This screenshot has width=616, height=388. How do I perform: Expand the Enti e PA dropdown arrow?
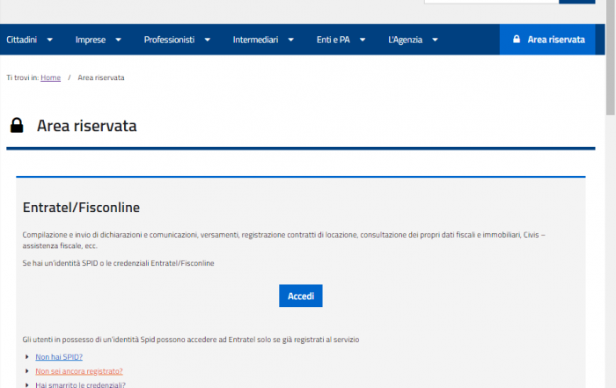(363, 40)
